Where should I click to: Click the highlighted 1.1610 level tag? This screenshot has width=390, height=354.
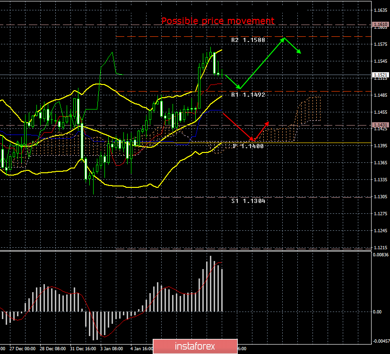point(380,25)
